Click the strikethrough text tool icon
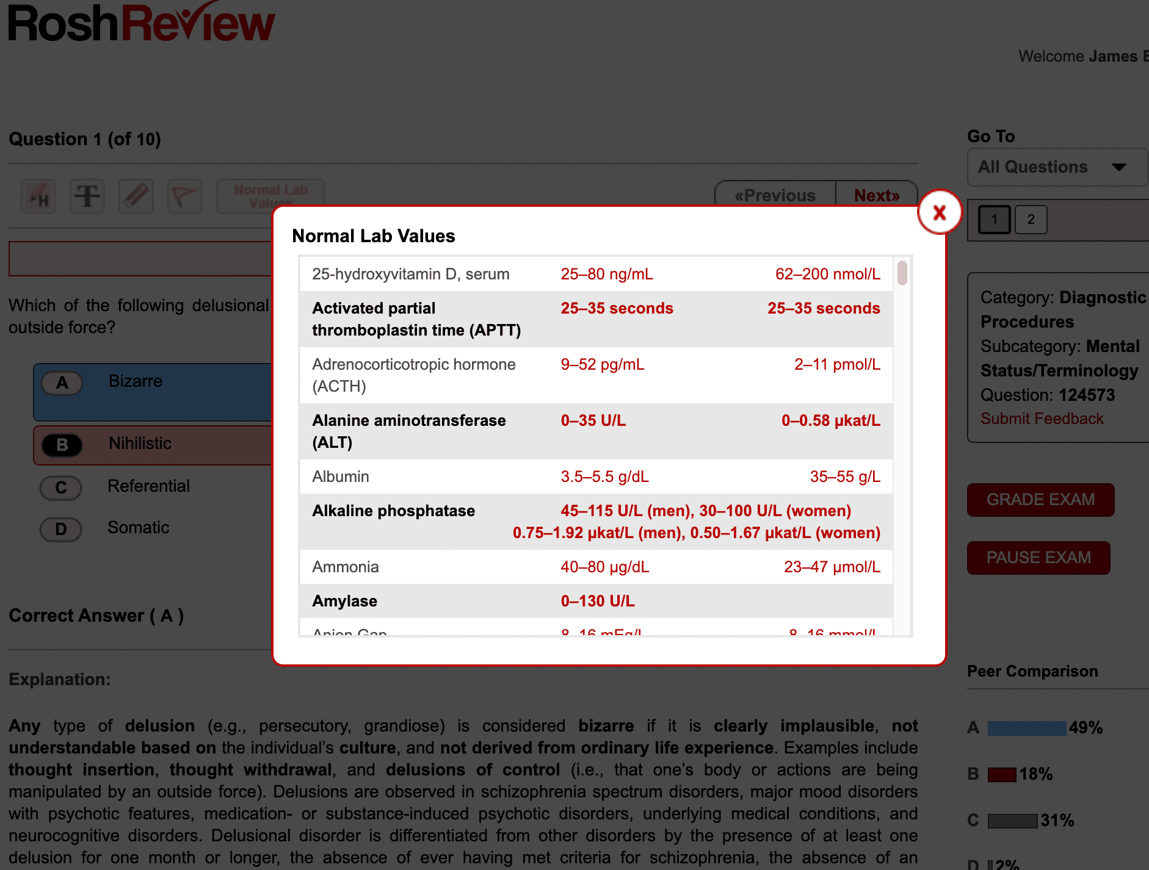1149x870 pixels. [87, 196]
